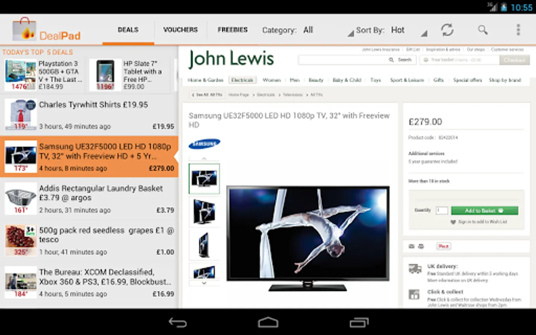Screen dimensions: 536x335
Task: Select The Bureau: XCOM Declassified deal
Action: (89, 282)
